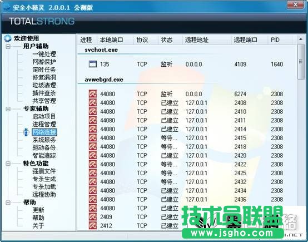Collapse the 用户辅助 tree group
Image resolution: width=308 pixels, height=242 pixels.
tap(8, 47)
